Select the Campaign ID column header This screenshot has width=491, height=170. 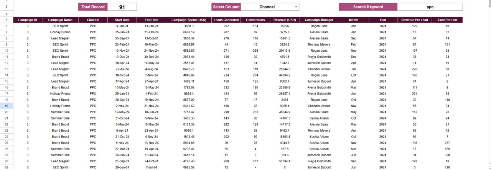pos(28,20)
